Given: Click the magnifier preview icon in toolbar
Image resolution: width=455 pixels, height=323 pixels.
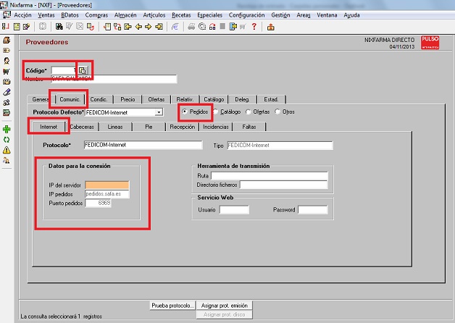Looking at the screenshot, I should click(202, 27).
